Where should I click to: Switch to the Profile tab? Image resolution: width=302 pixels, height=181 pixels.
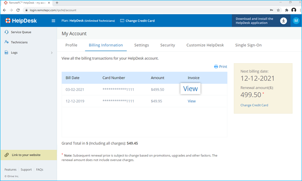pos(71,45)
